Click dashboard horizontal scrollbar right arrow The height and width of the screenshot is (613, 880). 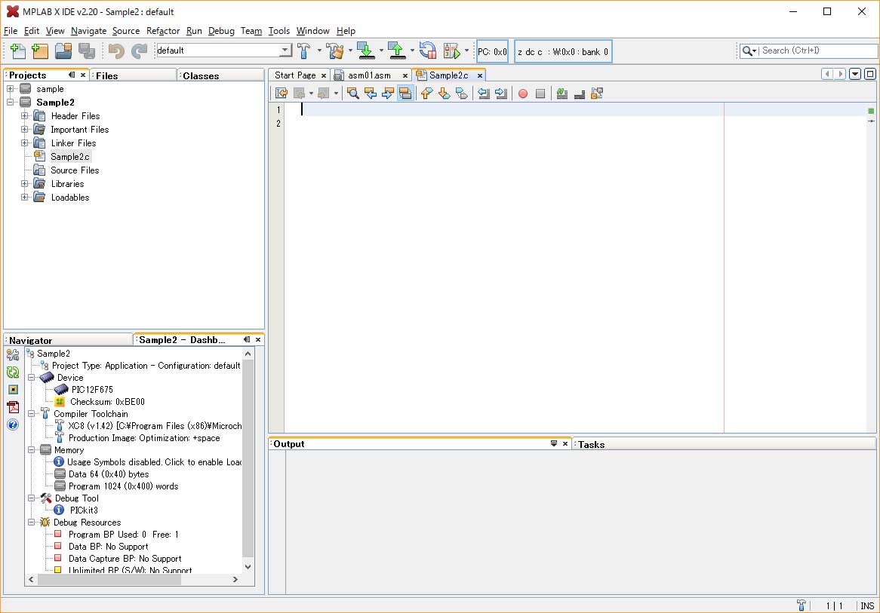(235, 579)
